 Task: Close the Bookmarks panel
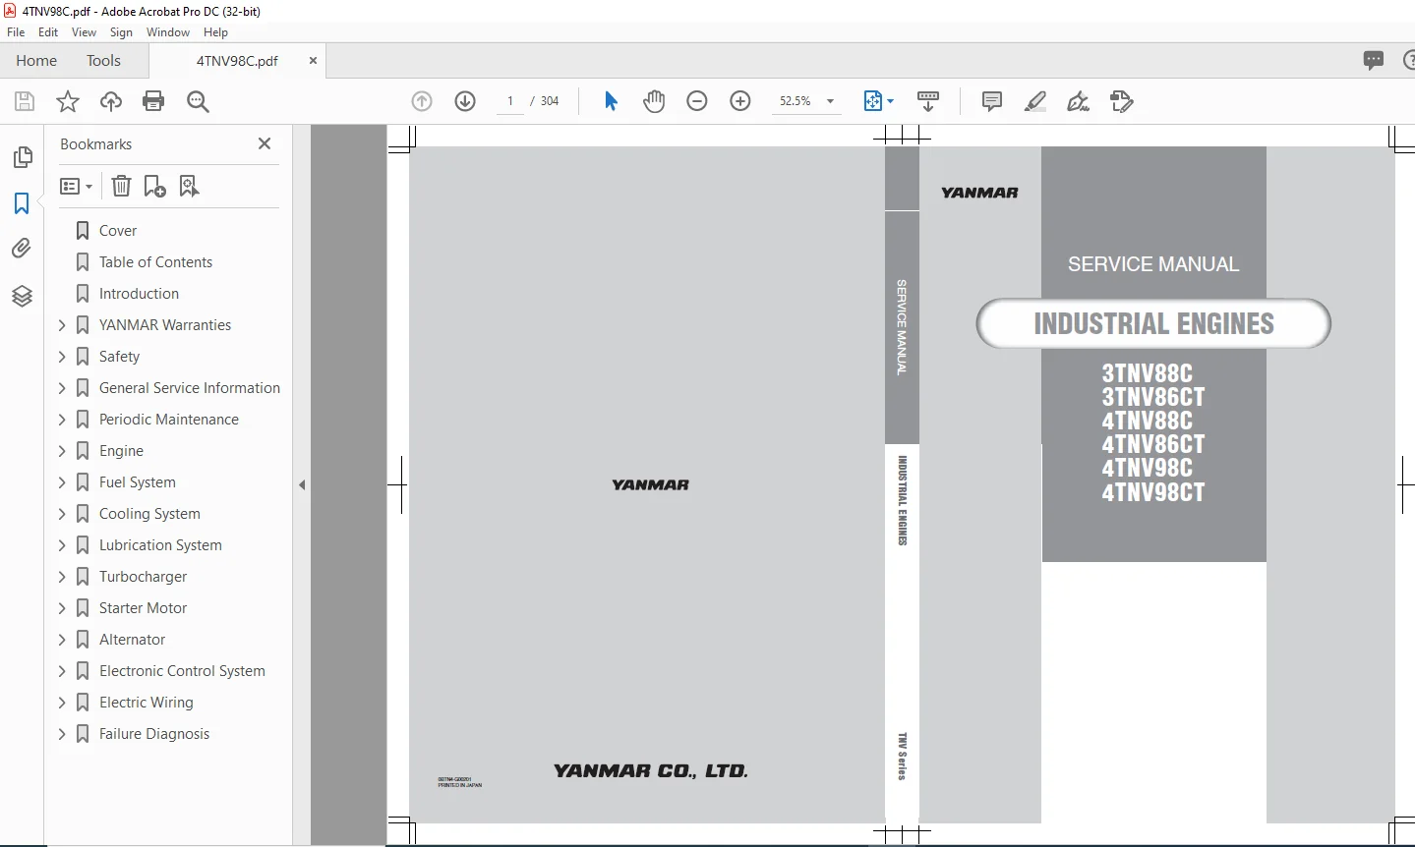click(x=264, y=143)
